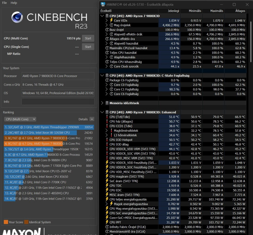Click lightning icon of CPU teljes energiafogyasztás
253x235 pixels.
click(107, 199)
